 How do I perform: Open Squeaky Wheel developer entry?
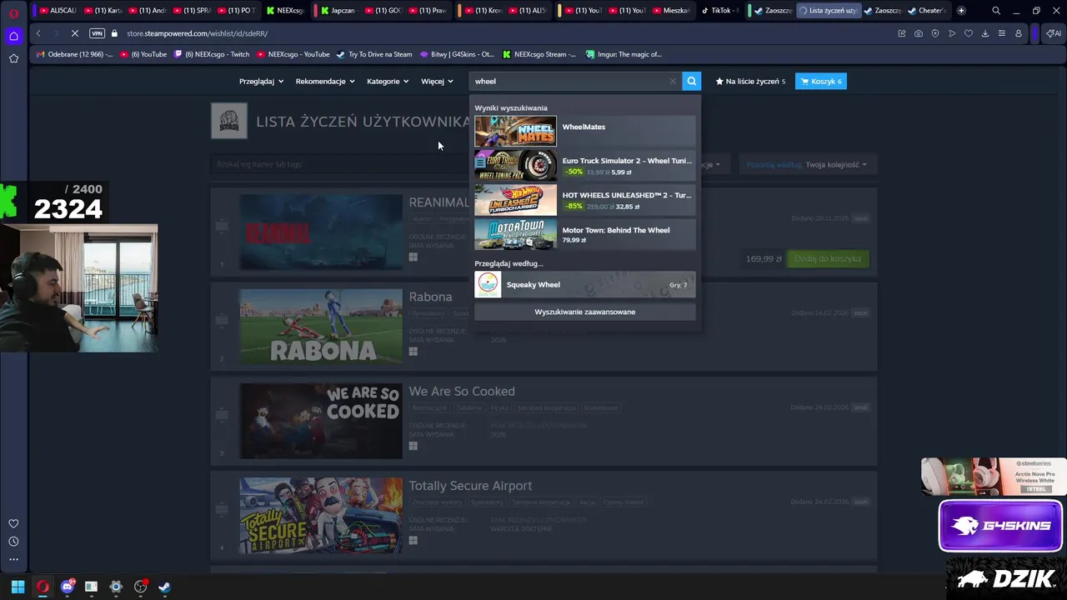tap(584, 284)
